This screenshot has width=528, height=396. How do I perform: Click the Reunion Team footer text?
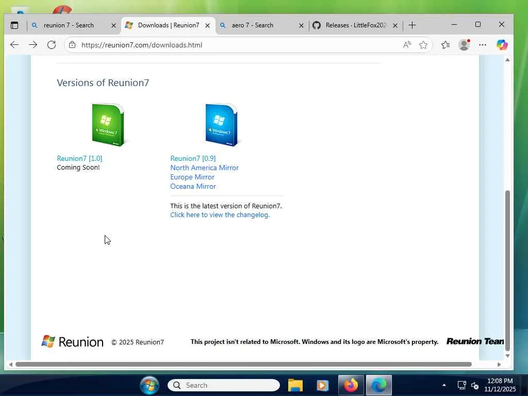pos(475,341)
